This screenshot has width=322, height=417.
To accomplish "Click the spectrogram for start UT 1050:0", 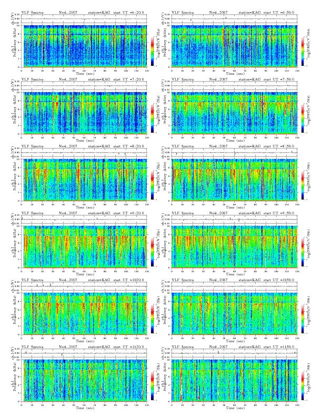I will coord(235,314).
